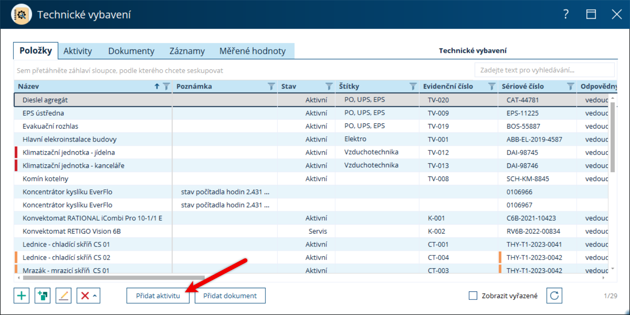Click the red X delete icon

[85, 296]
